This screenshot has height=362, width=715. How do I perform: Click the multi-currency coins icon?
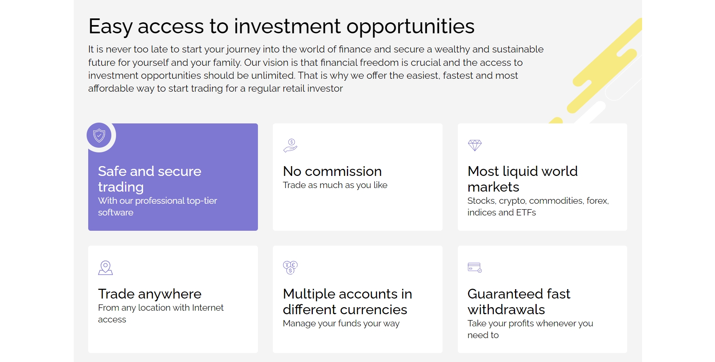(290, 268)
